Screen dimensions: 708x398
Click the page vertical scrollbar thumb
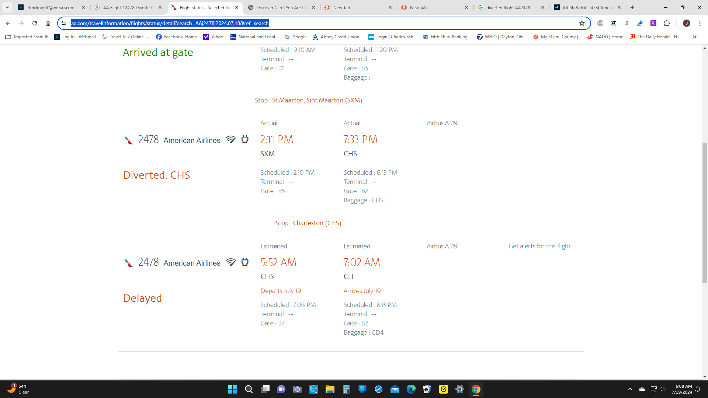pyautogui.click(x=705, y=212)
